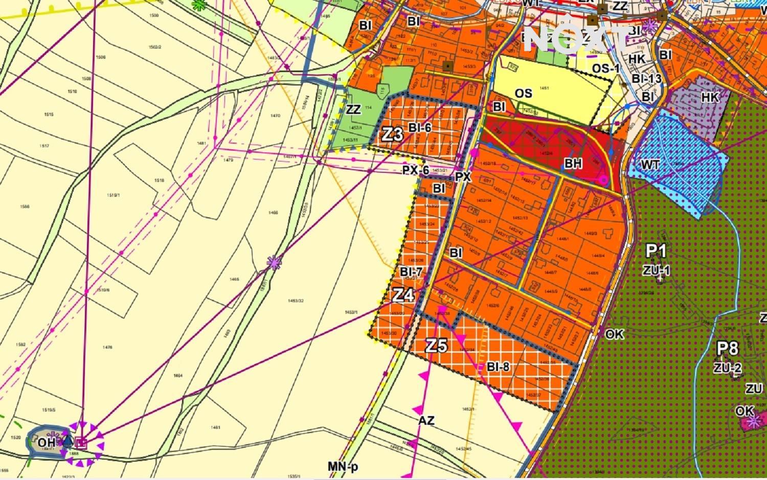This screenshot has width=767, height=480.
Task: Click the magenta square symbol right of OH
Action: [x=82, y=442]
